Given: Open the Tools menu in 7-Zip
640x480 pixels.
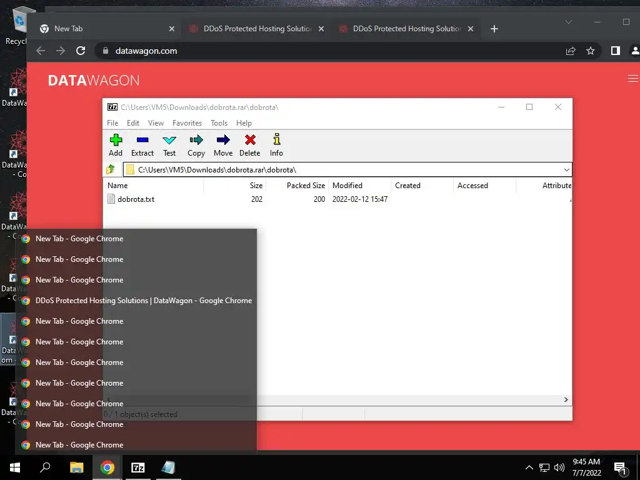Looking at the screenshot, I should (x=219, y=123).
